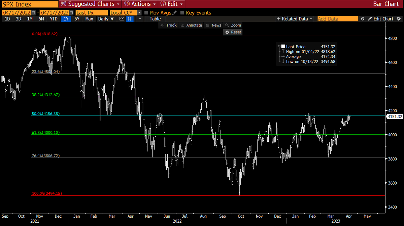Screen dimensions: 404x226
Task: Enable the Mov Avgs checkbox
Action: [146, 12]
